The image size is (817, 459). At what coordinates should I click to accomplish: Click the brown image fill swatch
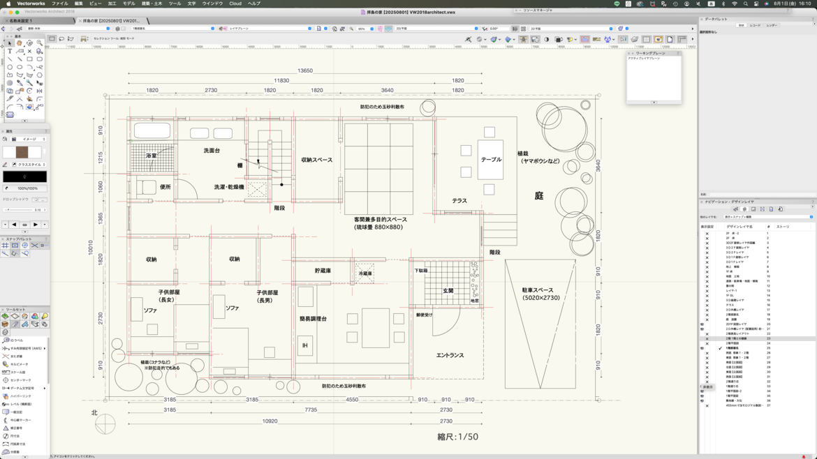pyautogui.click(x=22, y=152)
